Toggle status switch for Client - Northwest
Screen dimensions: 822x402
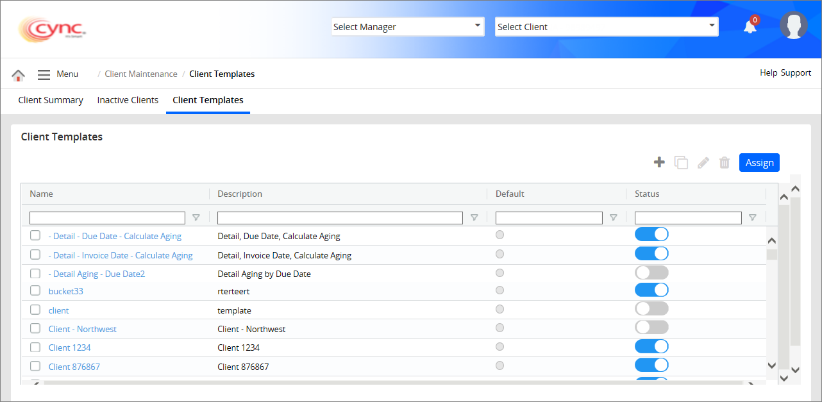pos(651,328)
